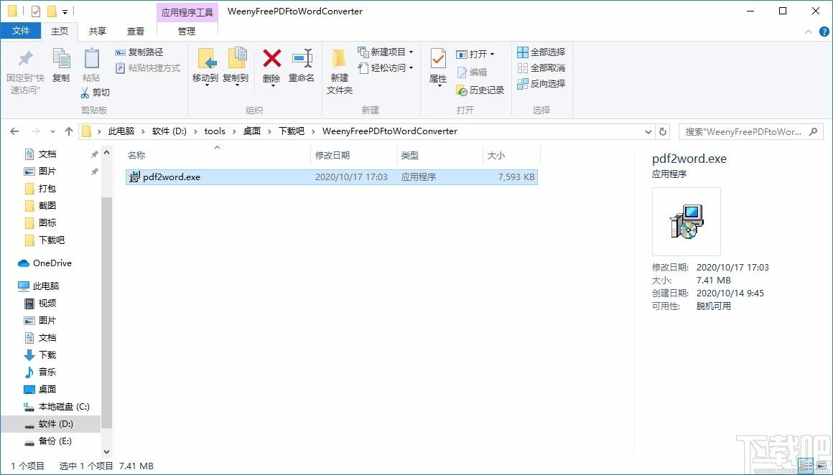Screen dimensions: 833x475
Task: Open the File (文件) tab
Action: 22,32
